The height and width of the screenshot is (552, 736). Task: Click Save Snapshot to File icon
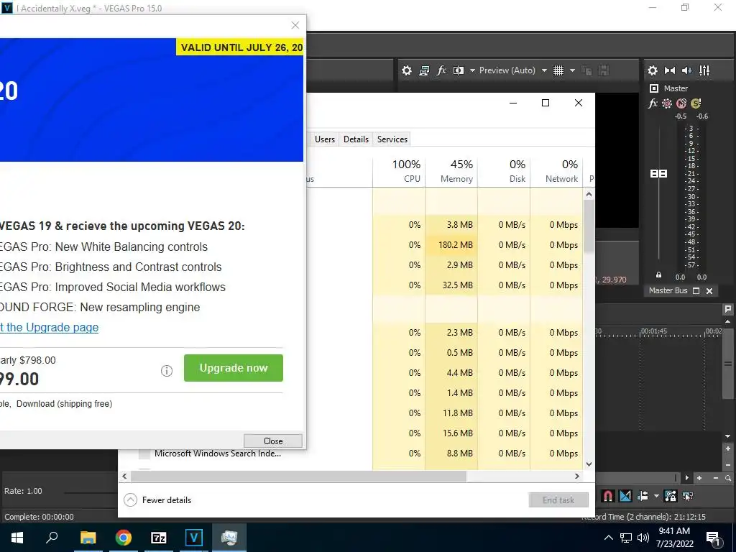604,70
